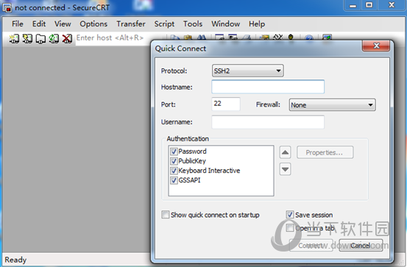Click the Ready status bar text

pyautogui.click(x=15, y=260)
